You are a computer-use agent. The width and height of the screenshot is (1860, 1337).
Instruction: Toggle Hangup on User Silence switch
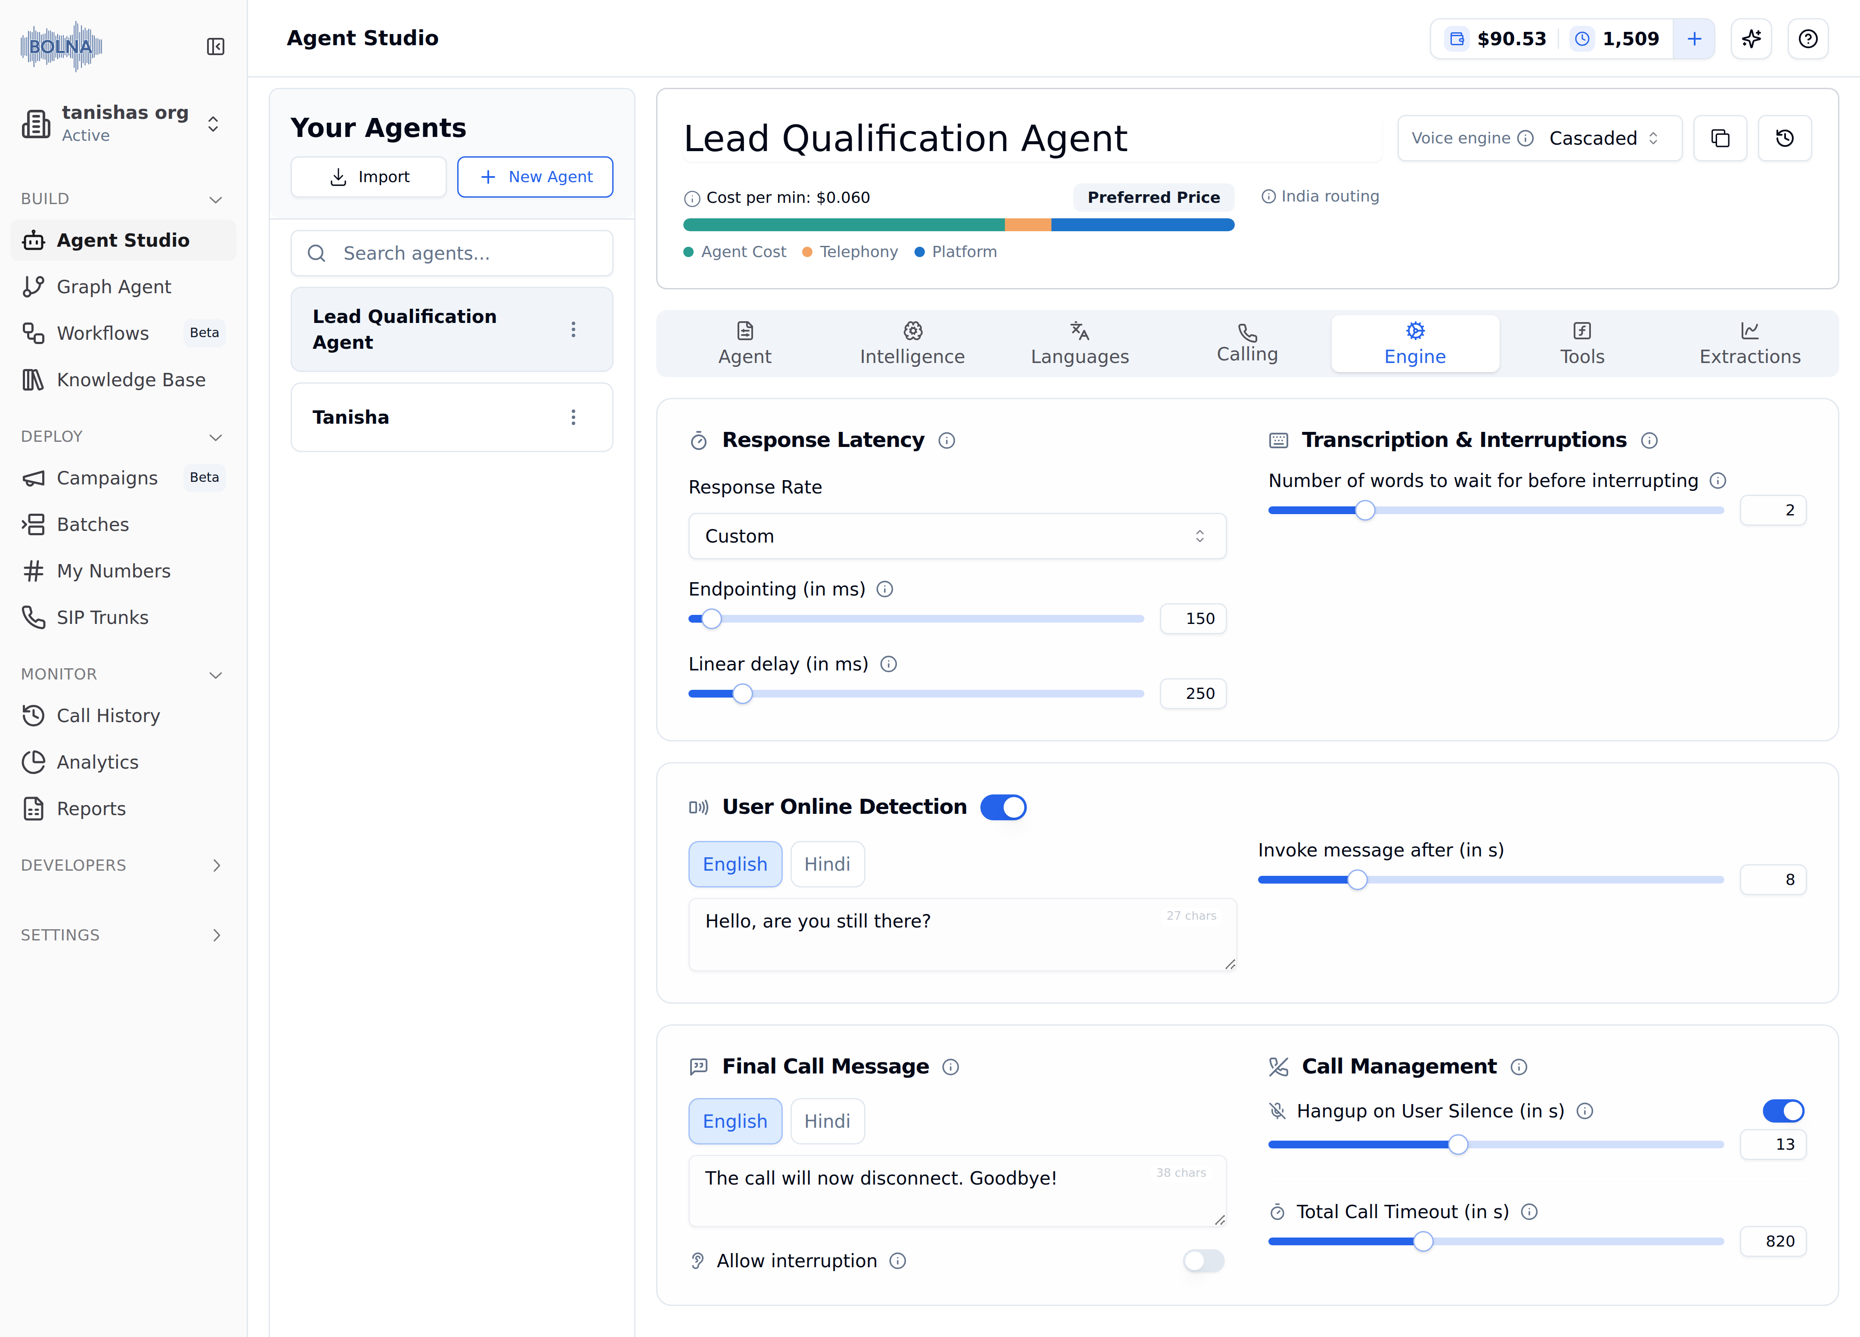1783,1111
